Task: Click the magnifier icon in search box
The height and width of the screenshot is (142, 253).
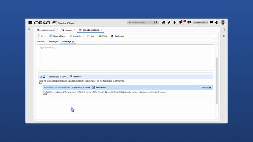Action: 157,22
